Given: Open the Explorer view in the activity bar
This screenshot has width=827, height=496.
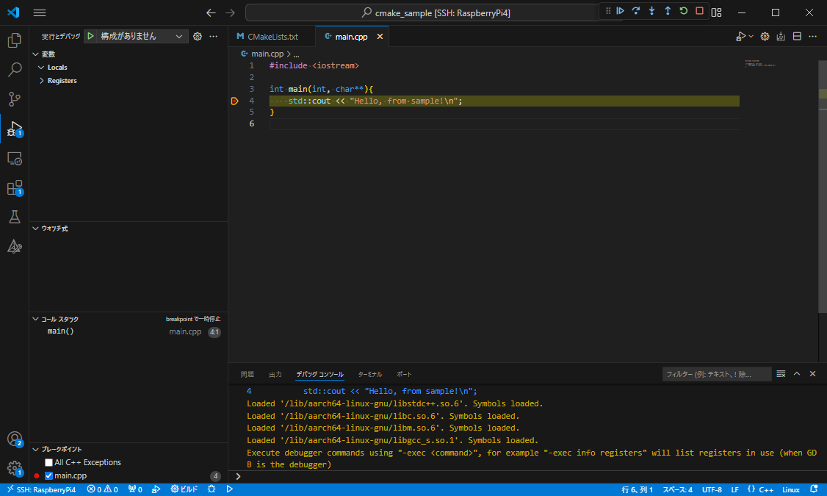Looking at the screenshot, I should (14, 40).
